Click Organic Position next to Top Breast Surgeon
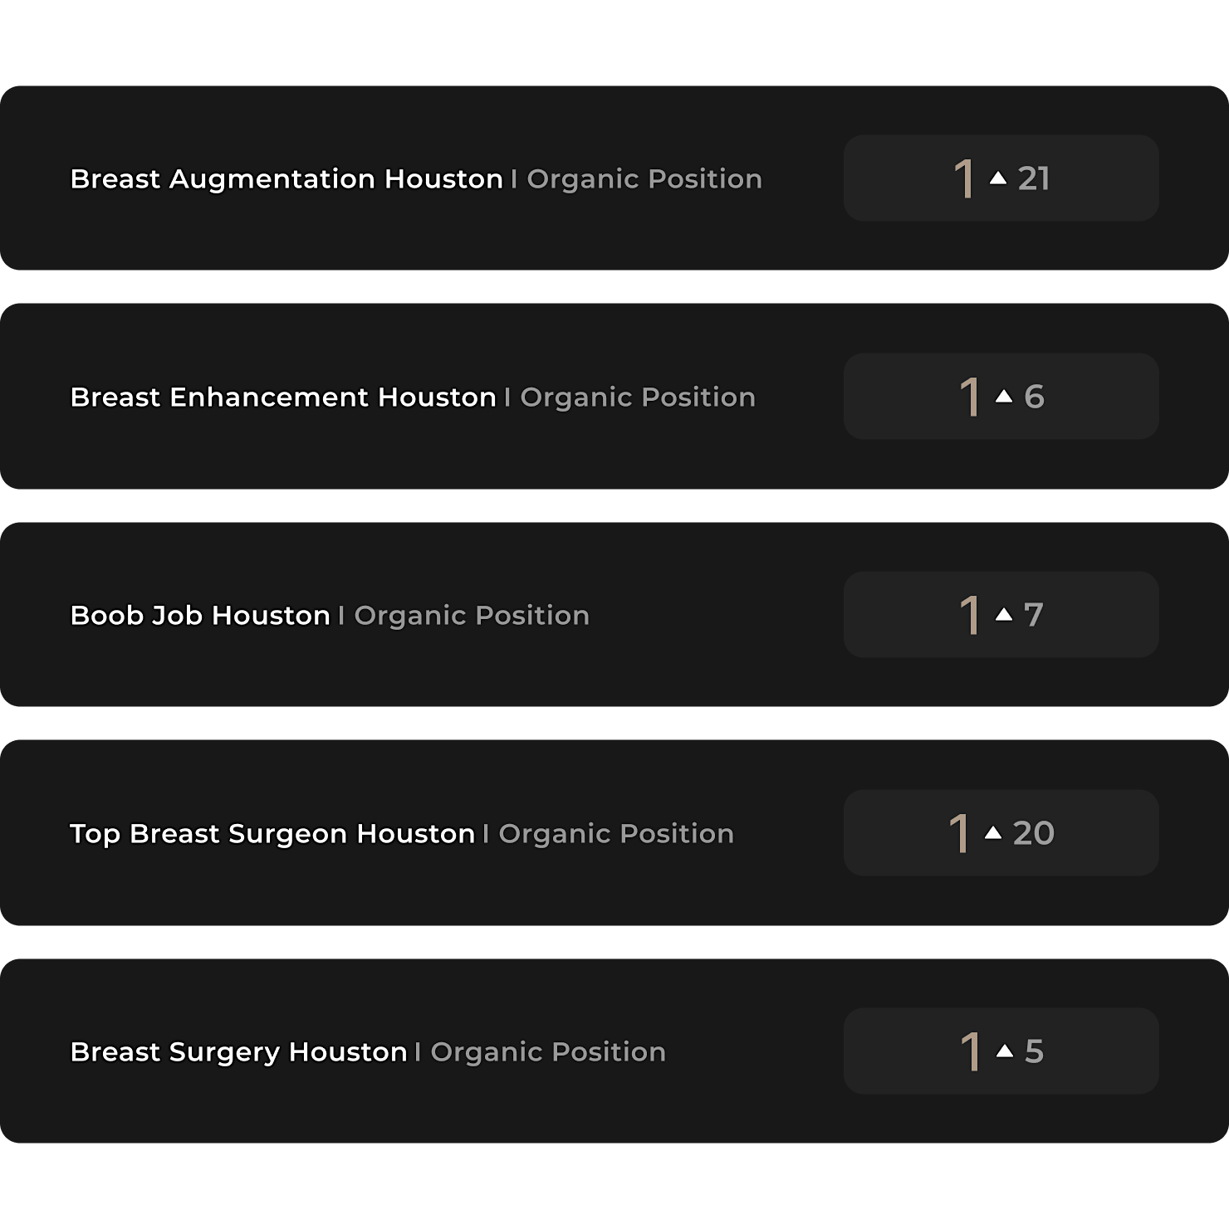 tap(616, 833)
